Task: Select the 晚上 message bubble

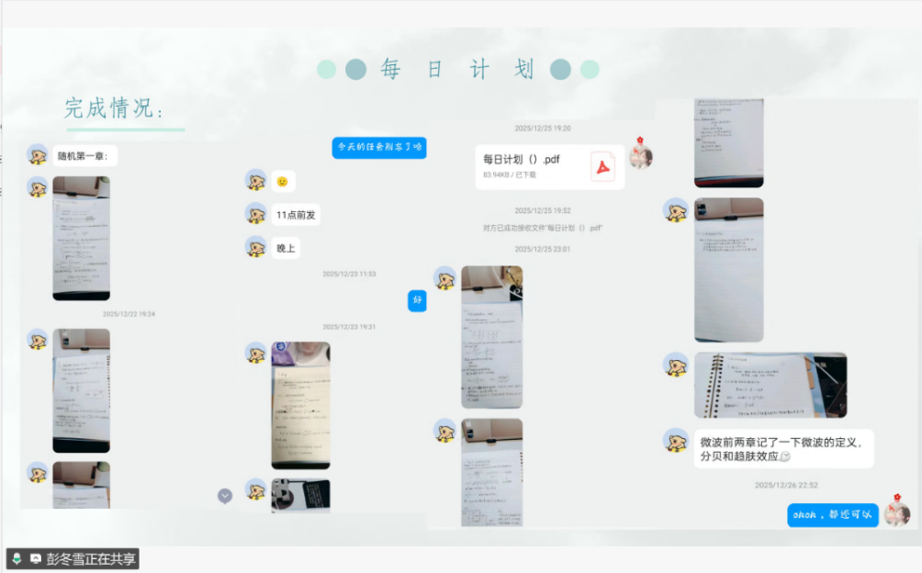Action: [286, 247]
